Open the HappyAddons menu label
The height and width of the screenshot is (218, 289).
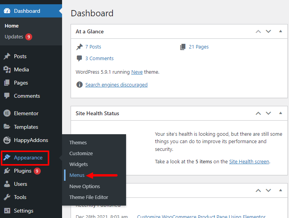31,140
